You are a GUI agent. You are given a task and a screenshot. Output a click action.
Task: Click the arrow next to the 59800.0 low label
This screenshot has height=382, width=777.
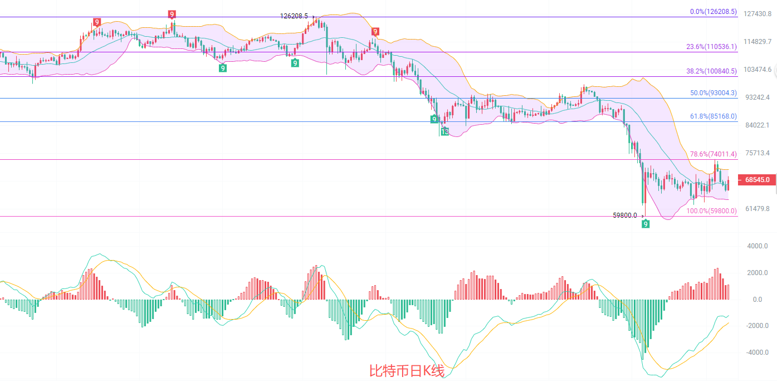pos(642,216)
